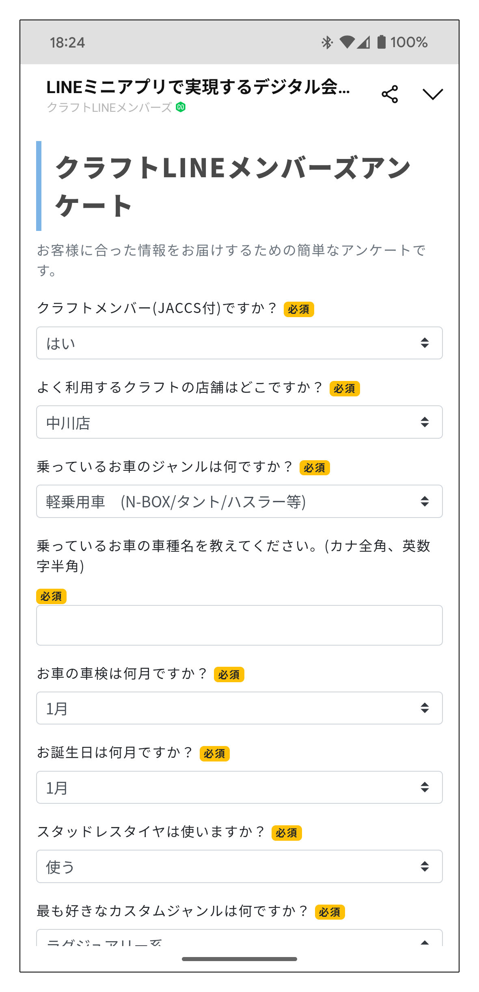Screen dimensions: 479x992
Task: Tap the truncated mini app title text
Action: 198,87
